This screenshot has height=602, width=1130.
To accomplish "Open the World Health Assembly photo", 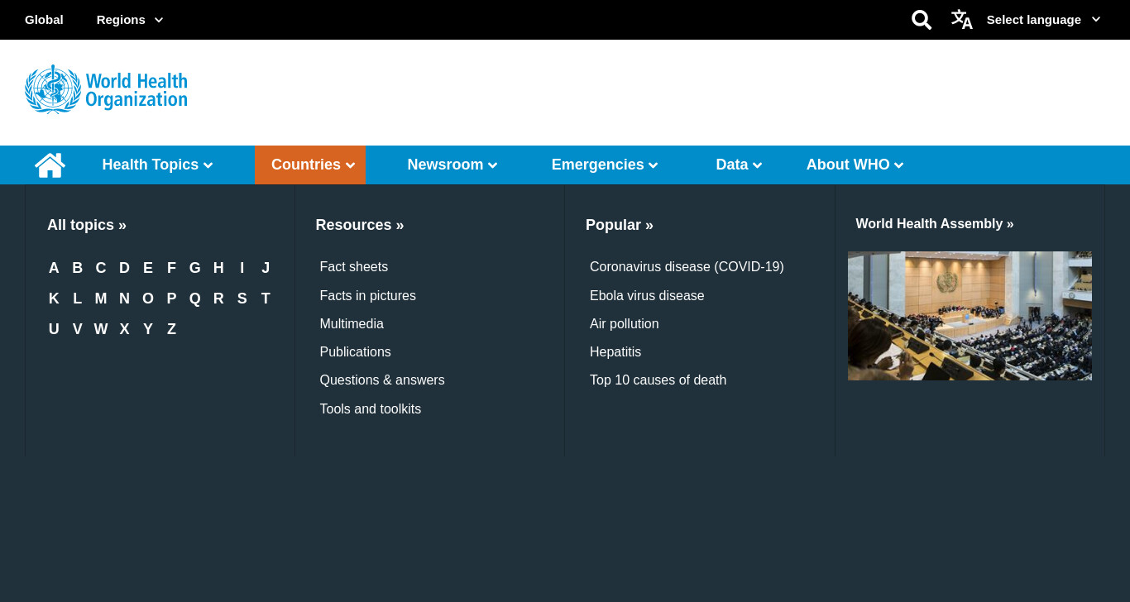I will pyautogui.click(x=970, y=316).
